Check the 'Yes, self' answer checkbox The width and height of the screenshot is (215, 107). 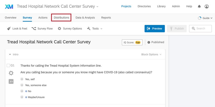pyautogui.click(x=22, y=79)
